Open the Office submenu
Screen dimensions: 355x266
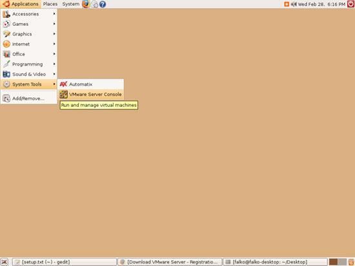[29, 54]
